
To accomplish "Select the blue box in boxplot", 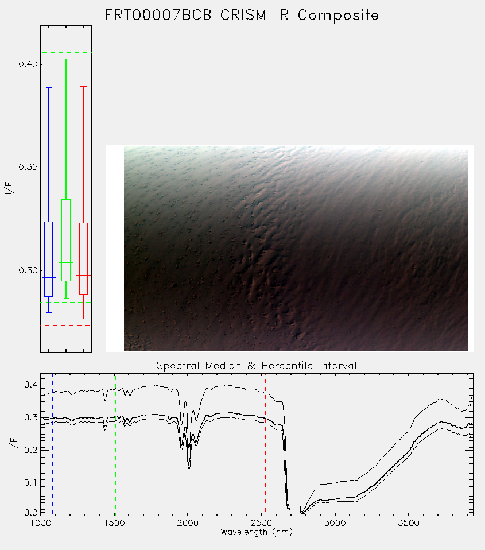I will [48, 259].
